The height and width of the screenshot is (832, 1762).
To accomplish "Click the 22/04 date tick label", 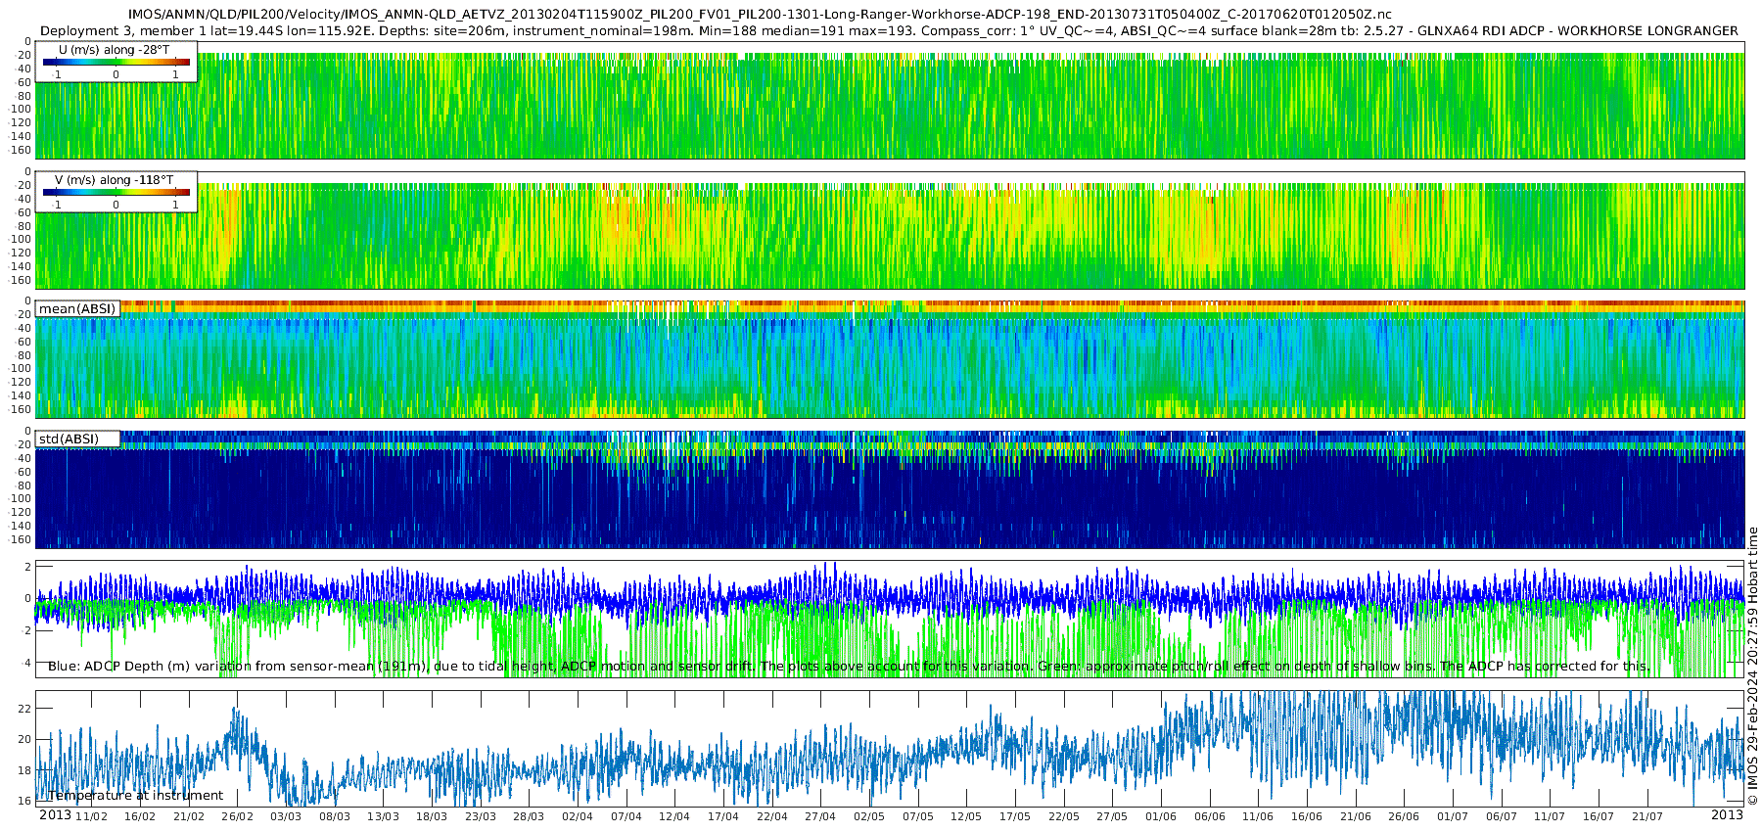I will point(772,816).
